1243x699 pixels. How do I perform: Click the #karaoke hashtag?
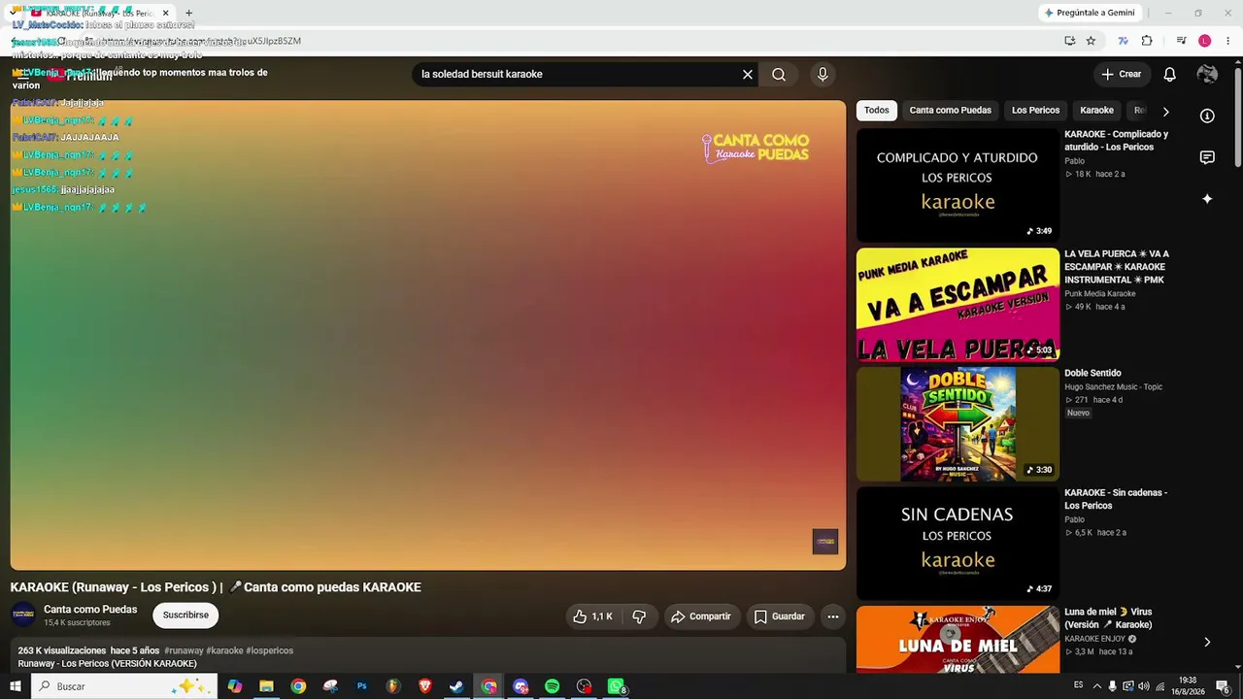click(x=224, y=650)
